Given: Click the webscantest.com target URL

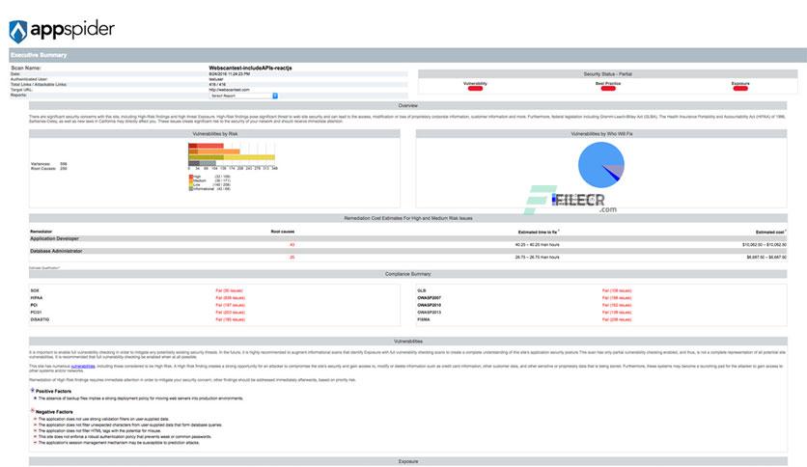Looking at the screenshot, I should pos(229,90).
